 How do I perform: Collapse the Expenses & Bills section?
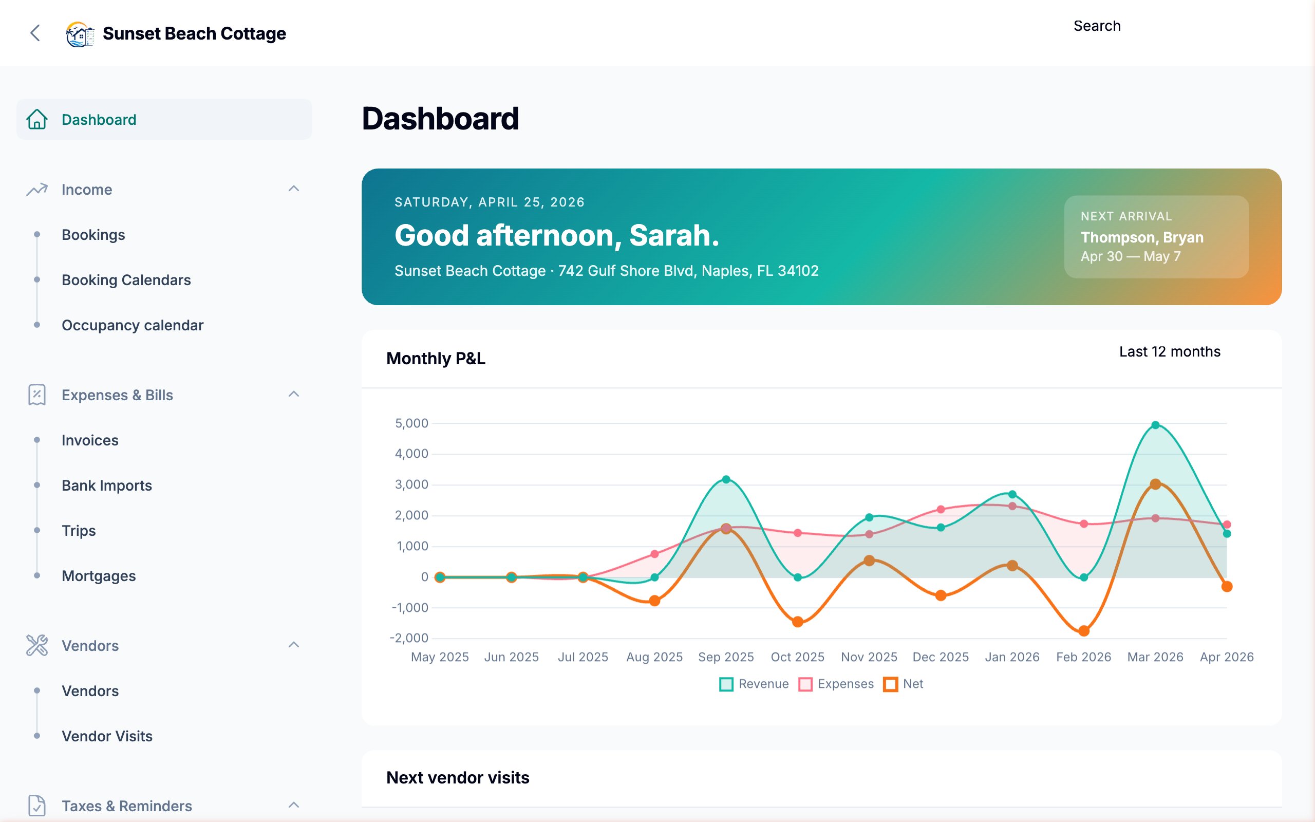click(x=294, y=394)
